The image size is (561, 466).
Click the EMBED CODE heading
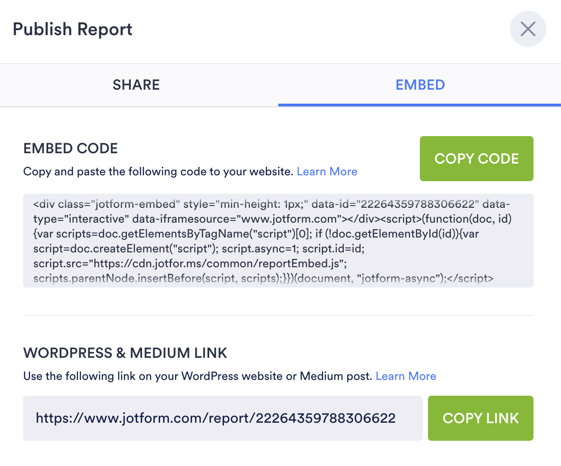70,148
